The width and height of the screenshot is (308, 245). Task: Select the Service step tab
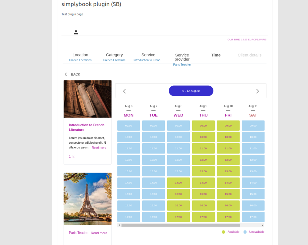(x=148, y=57)
